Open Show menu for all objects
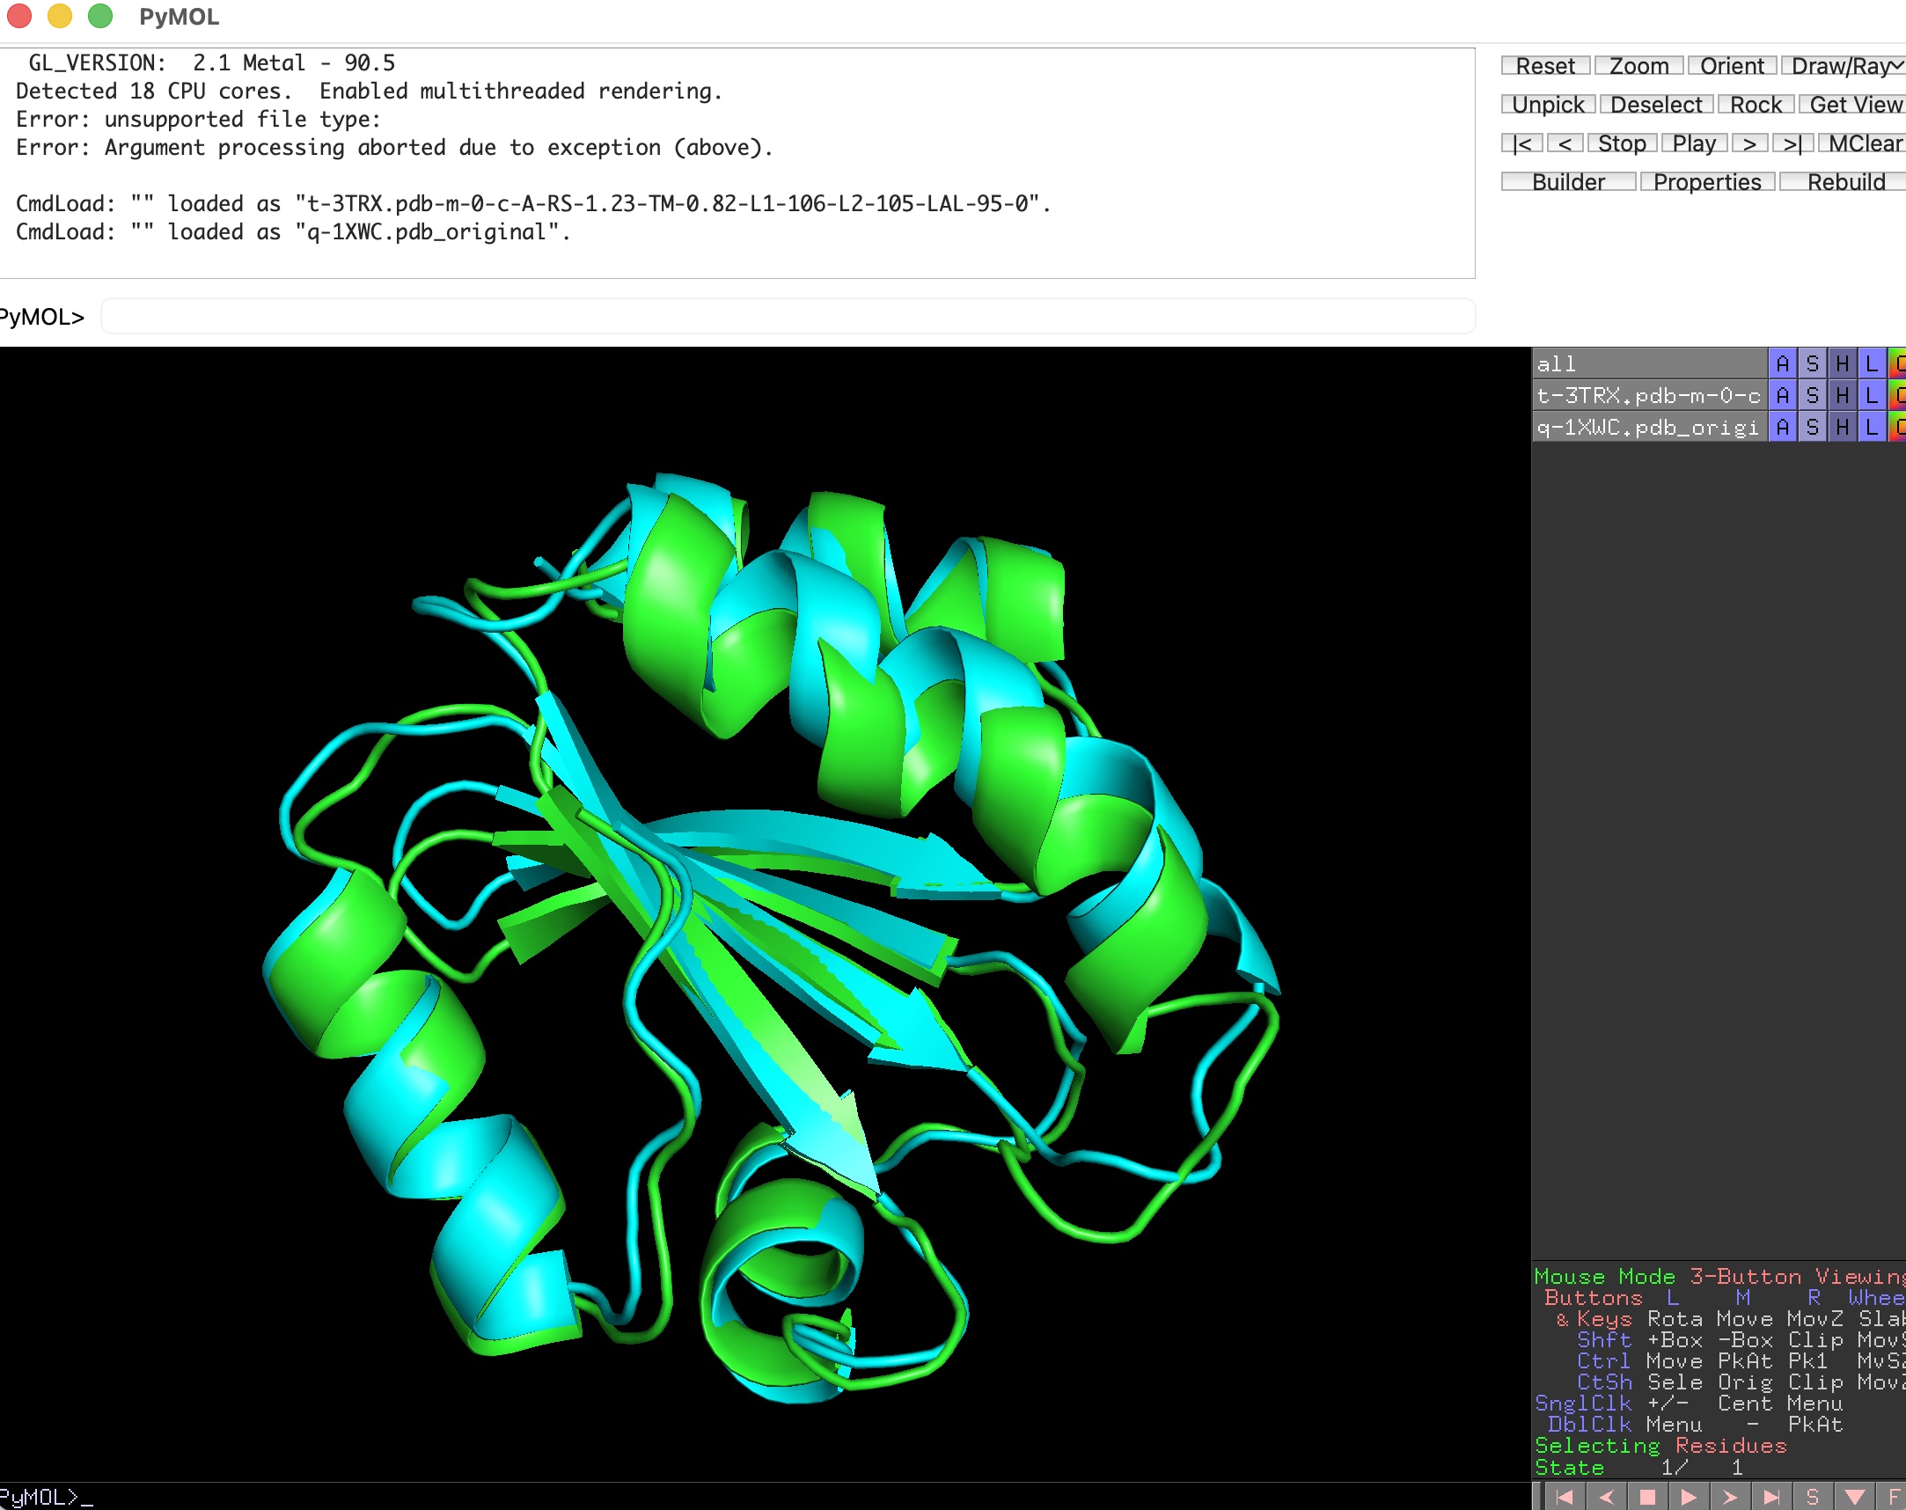This screenshot has height=1510, width=1906. pyautogui.click(x=1813, y=363)
